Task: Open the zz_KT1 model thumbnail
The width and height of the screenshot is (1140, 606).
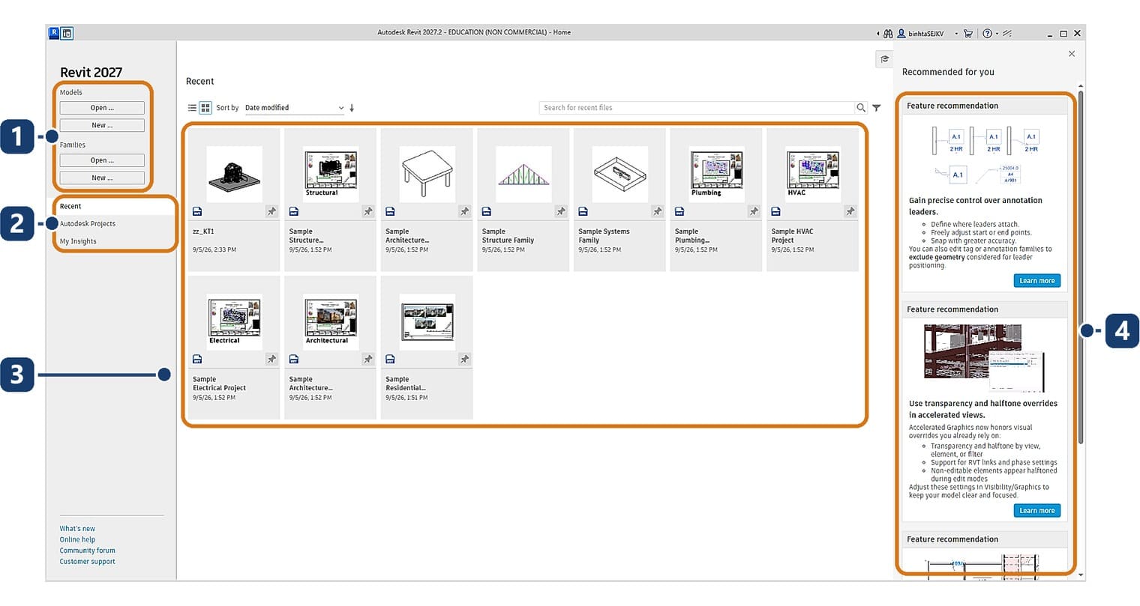Action: coord(234,174)
